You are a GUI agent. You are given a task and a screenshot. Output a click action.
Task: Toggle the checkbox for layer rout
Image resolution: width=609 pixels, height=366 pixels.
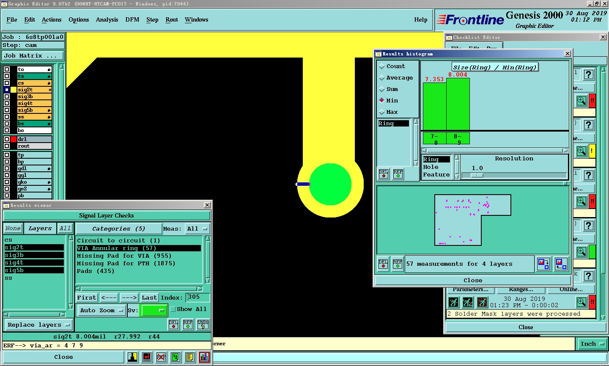[x=7, y=146]
